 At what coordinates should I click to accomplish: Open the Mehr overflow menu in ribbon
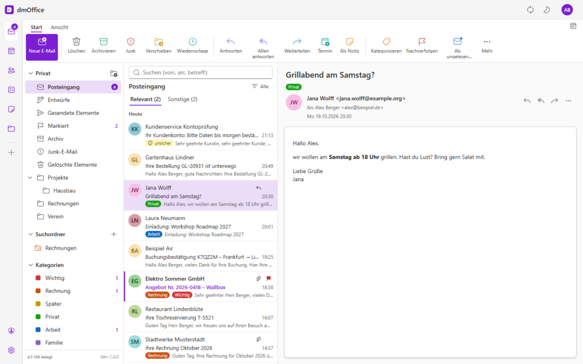click(x=487, y=46)
